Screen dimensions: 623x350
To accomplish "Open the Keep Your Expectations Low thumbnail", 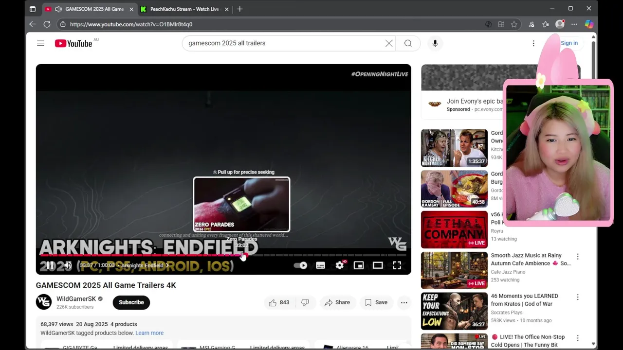I will coord(454,311).
